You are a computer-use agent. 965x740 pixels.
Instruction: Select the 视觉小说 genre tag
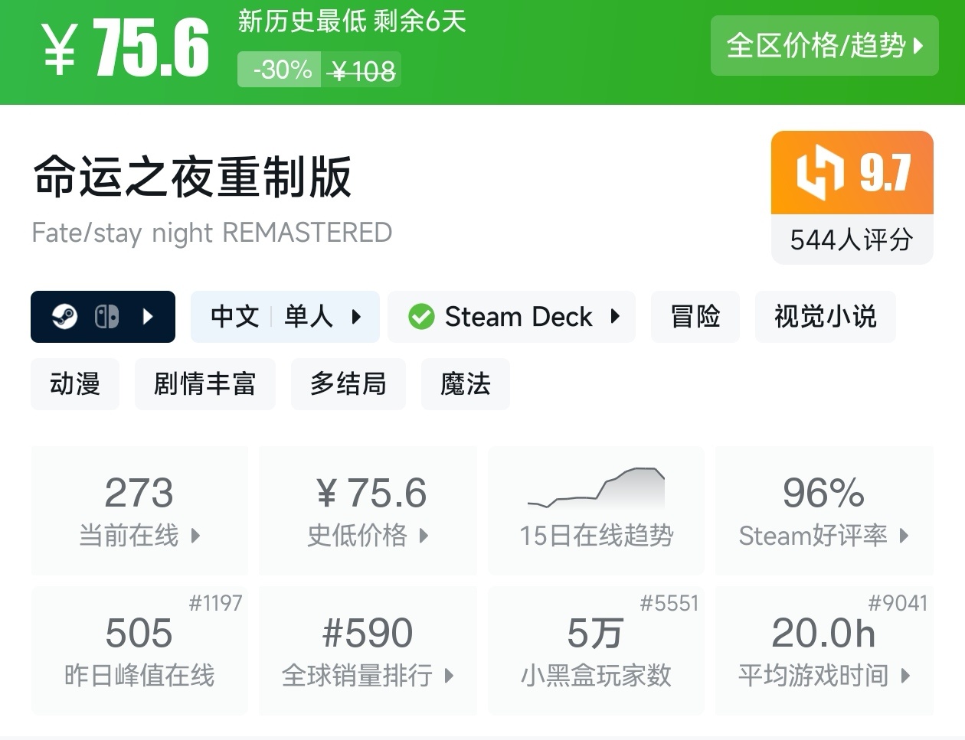(825, 316)
